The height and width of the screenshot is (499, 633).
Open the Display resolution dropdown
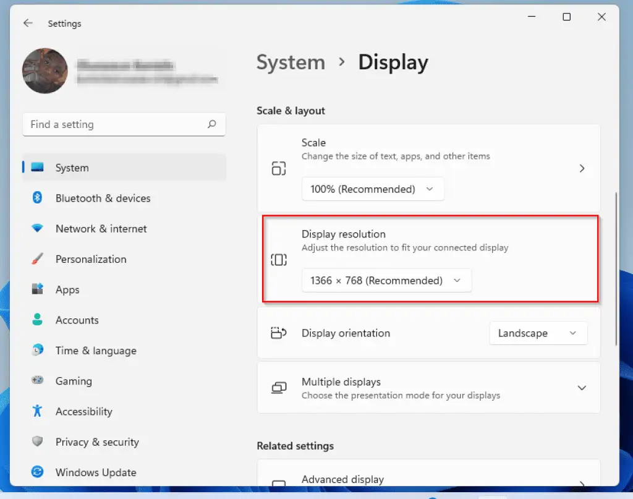[x=386, y=280]
